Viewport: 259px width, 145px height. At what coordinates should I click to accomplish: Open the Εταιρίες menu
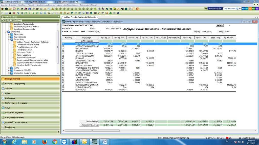(x=13, y=5)
